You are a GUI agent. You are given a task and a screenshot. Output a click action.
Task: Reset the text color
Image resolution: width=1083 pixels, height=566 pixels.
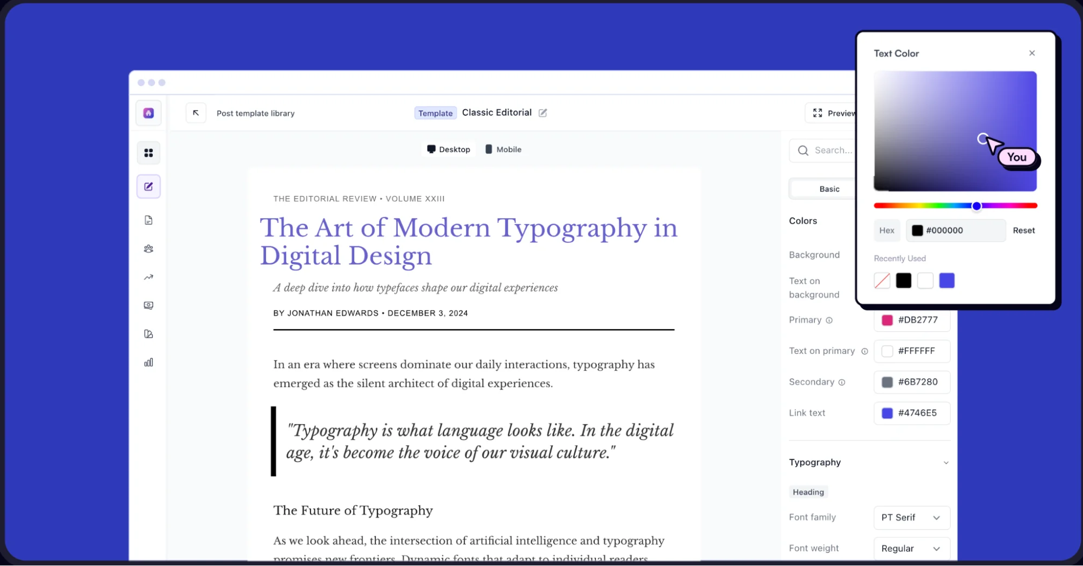[1023, 231]
